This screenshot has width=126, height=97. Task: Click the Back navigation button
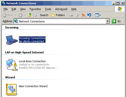[8, 15]
